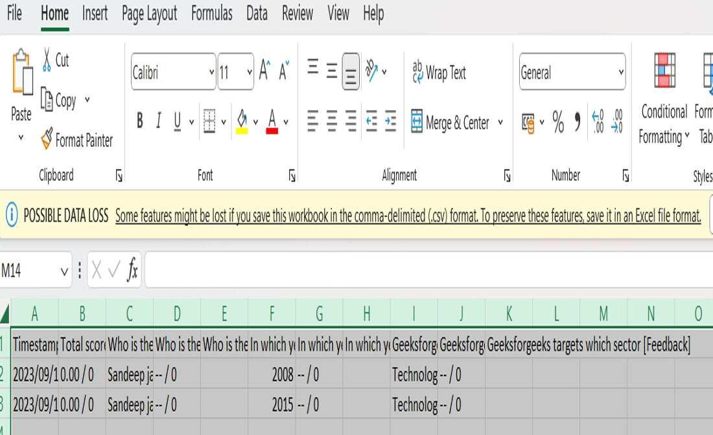Switch to the Page Layout tab
The height and width of the screenshot is (435, 713).
(x=149, y=14)
